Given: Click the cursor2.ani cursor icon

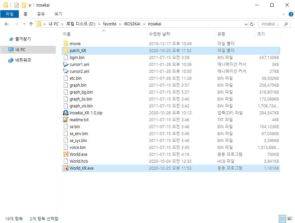Looking at the screenshot, I should (66, 71).
